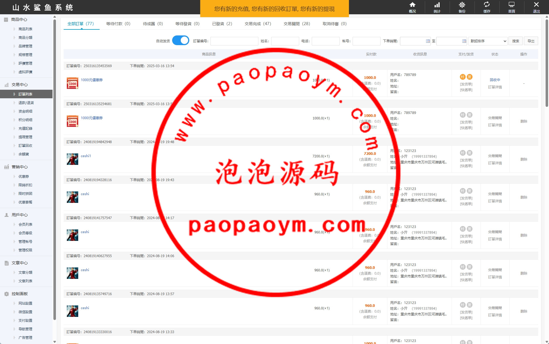Click the 营销中心 sidebar icon
The height and width of the screenshot is (344, 549).
pos(6,167)
